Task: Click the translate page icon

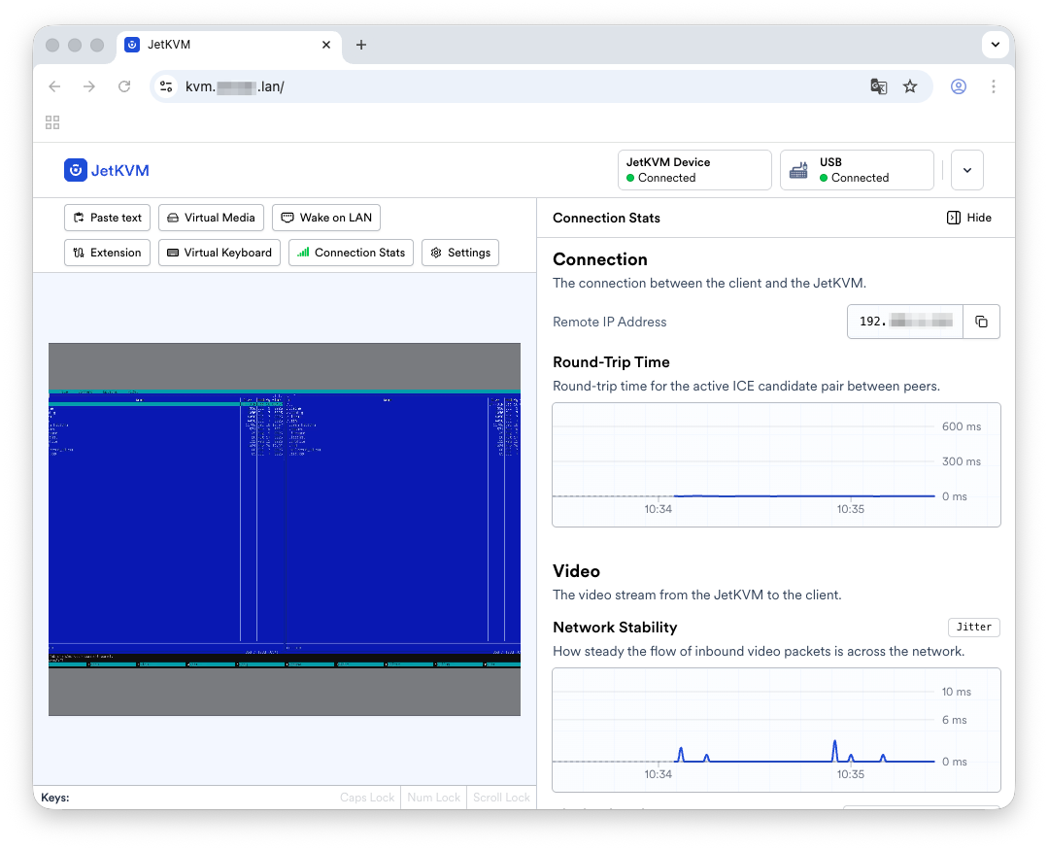Action: 878,86
